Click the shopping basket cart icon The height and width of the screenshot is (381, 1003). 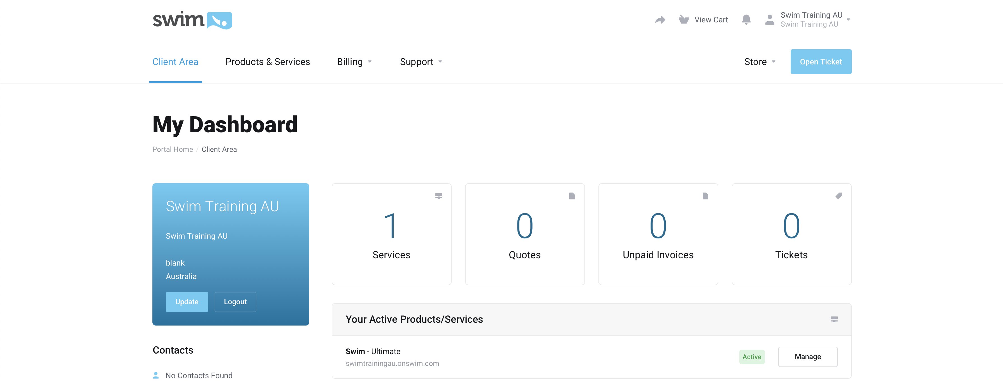click(x=683, y=19)
